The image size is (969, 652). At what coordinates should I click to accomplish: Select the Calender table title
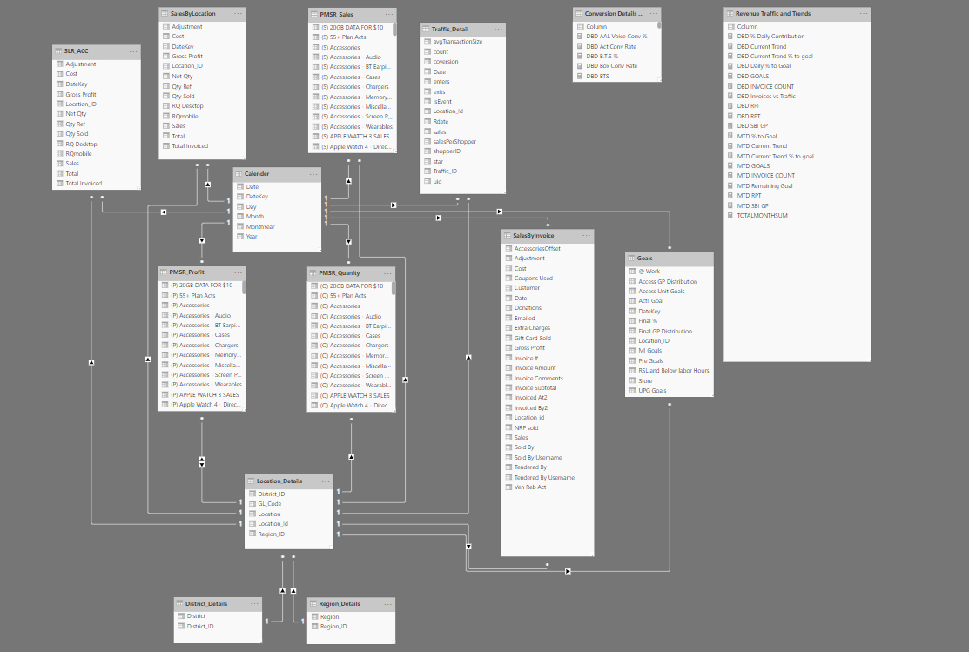(257, 174)
